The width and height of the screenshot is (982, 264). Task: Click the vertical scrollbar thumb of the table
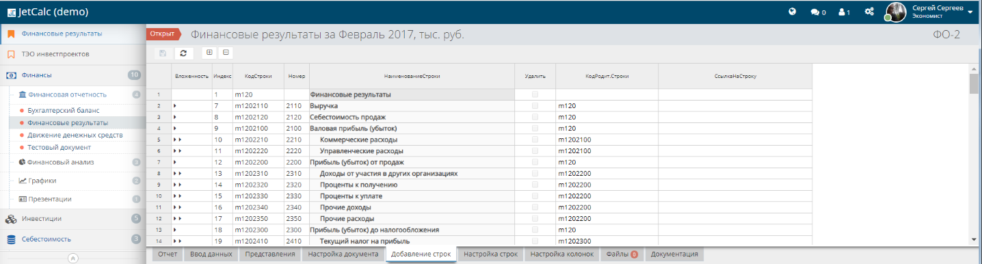pyautogui.click(x=974, y=83)
